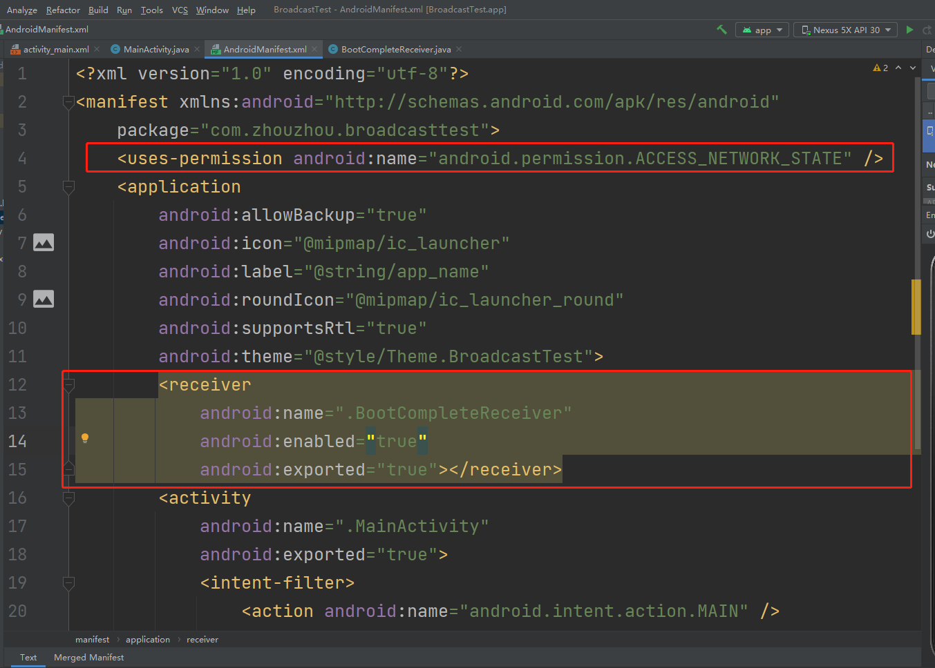935x668 pixels.
Task: Click AndroidManifest.xml in the navigation bar
Action: click(x=47, y=30)
